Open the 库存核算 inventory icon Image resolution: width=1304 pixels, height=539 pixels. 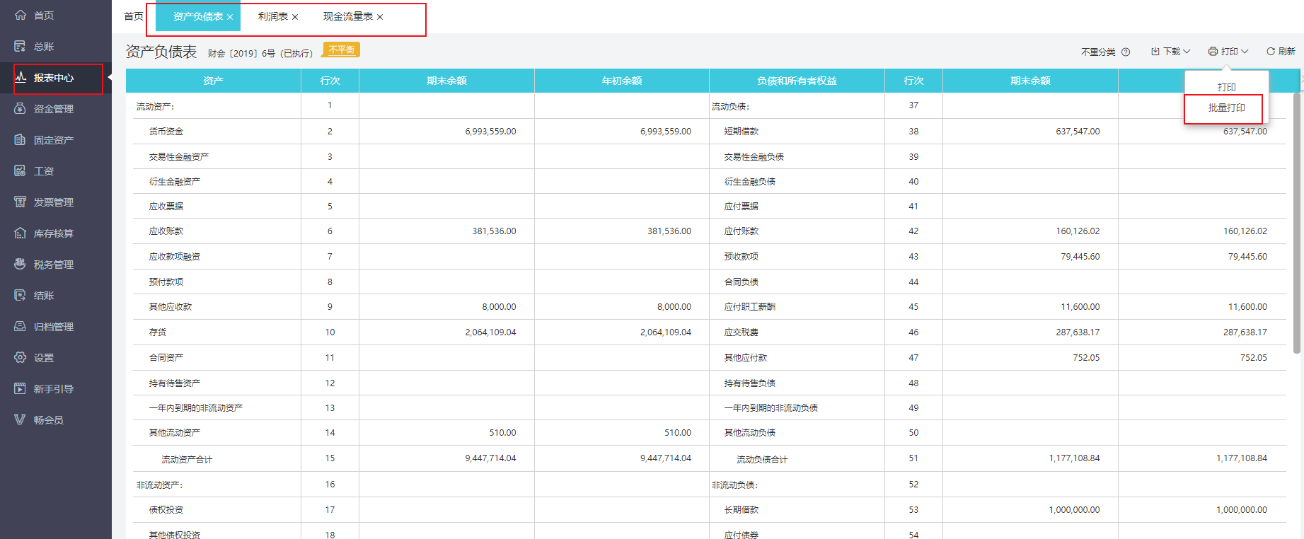coord(21,233)
